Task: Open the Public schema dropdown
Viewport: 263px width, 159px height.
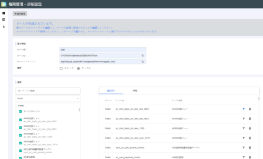Action: pos(48,98)
